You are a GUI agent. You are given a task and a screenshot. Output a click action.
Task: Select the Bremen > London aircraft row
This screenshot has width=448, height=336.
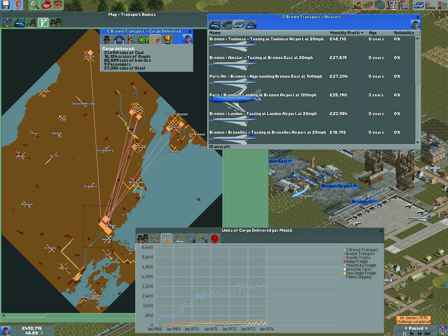[x=311, y=120]
